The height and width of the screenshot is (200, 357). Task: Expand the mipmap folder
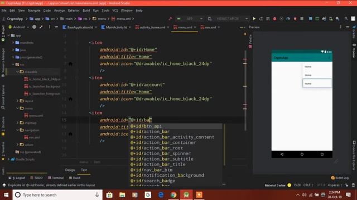(x=17, y=123)
